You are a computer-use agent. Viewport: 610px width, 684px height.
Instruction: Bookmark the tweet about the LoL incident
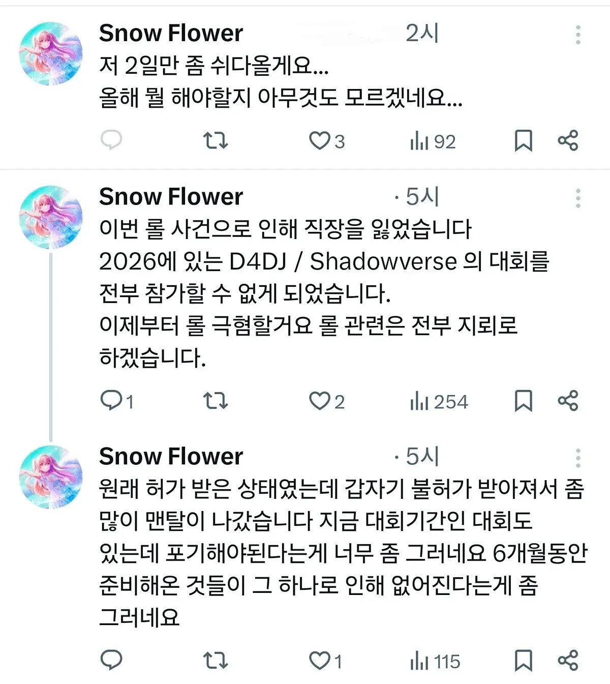point(523,401)
